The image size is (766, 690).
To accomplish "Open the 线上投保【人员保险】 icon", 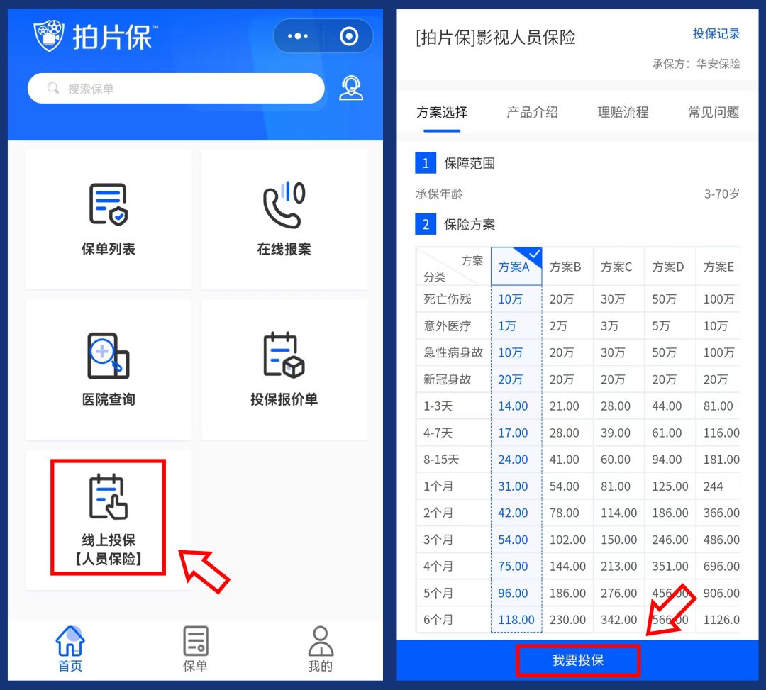I will pos(108,497).
